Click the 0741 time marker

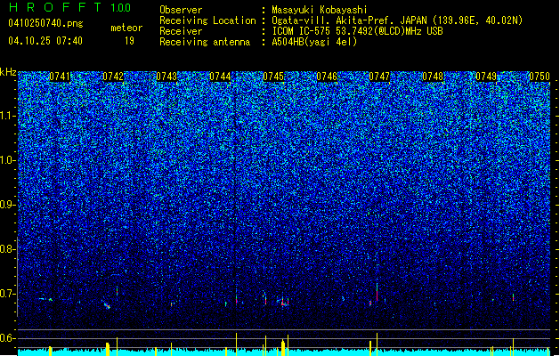(60, 77)
